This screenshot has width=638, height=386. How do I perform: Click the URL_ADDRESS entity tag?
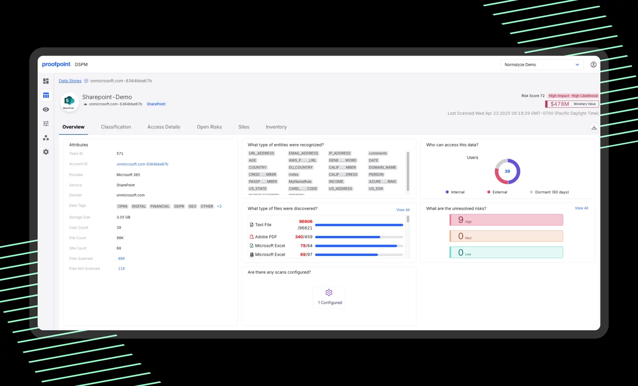(261, 153)
